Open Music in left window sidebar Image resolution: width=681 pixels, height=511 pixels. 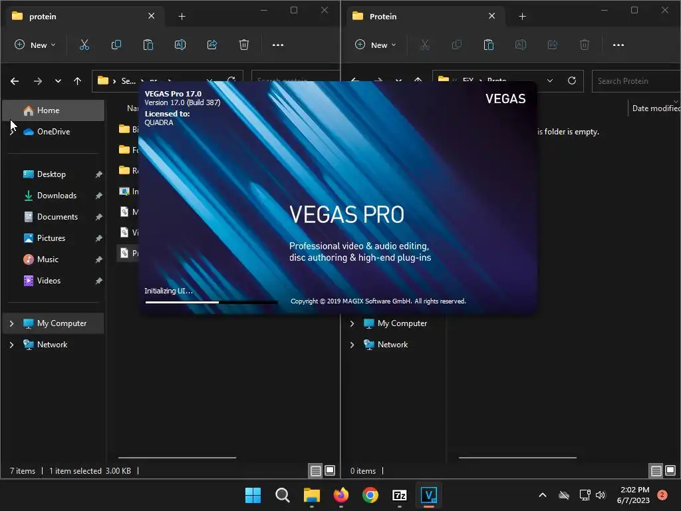pyautogui.click(x=53, y=259)
